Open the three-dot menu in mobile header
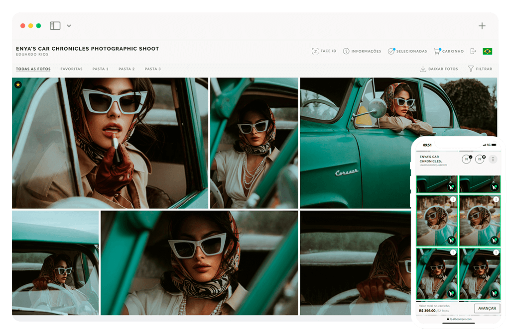Viewport: 510px width, 333px height. click(x=493, y=159)
